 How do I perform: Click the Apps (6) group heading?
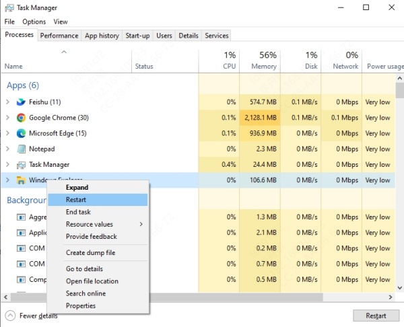click(23, 85)
